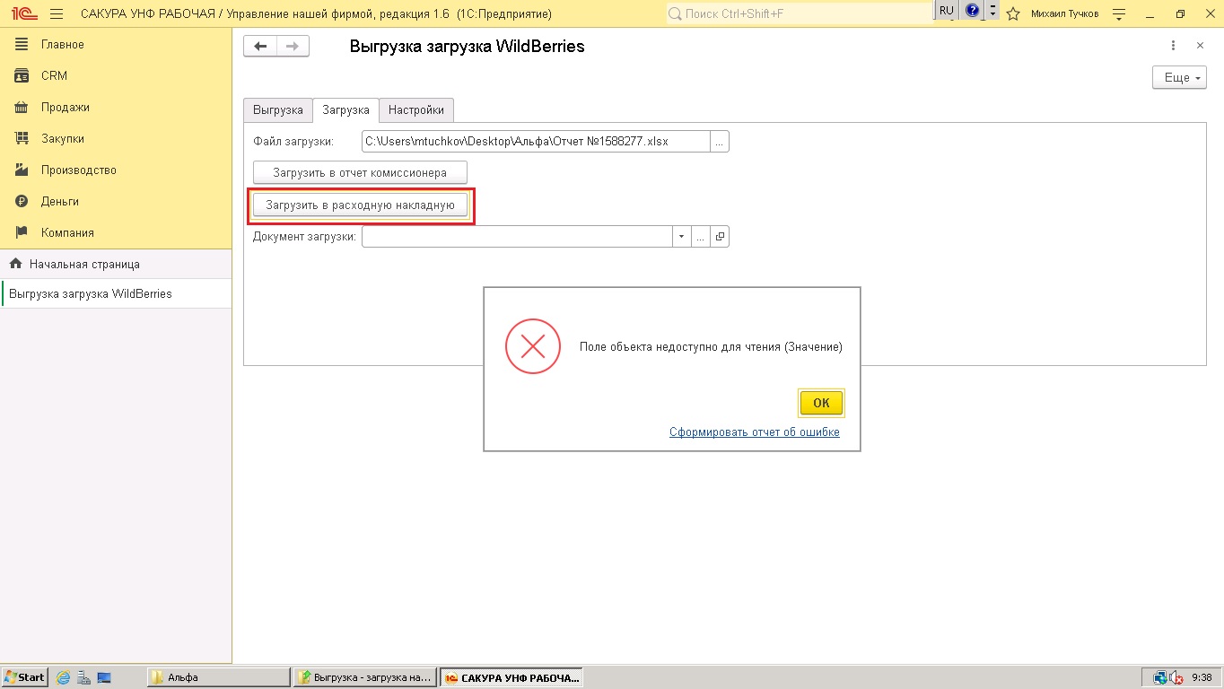Click the search magnifier icon
The width and height of the screenshot is (1224, 689).
point(675,13)
